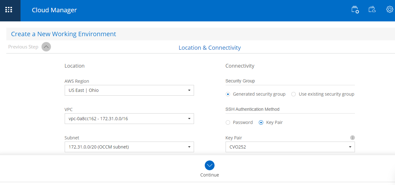Click the Continue text label
The height and width of the screenshot is (185, 395).
[x=209, y=175]
